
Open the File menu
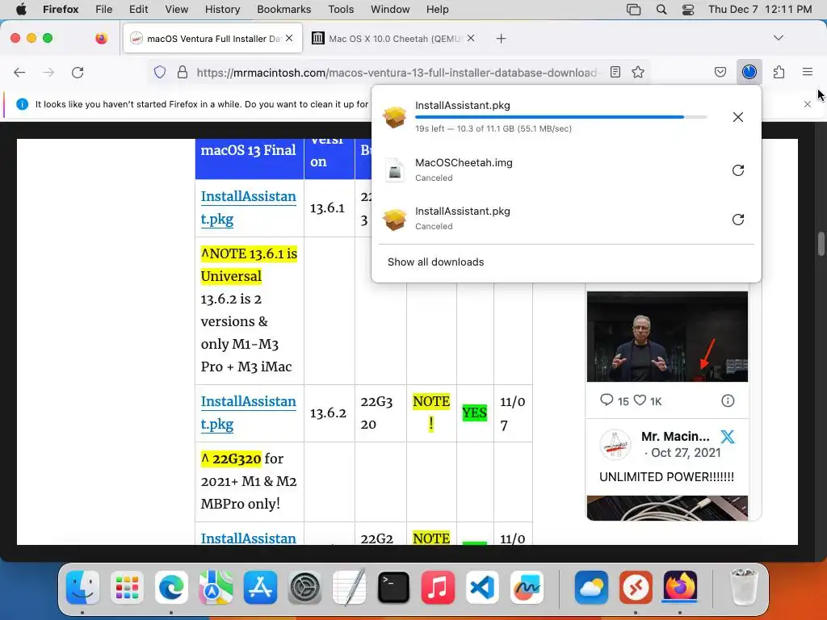click(103, 9)
